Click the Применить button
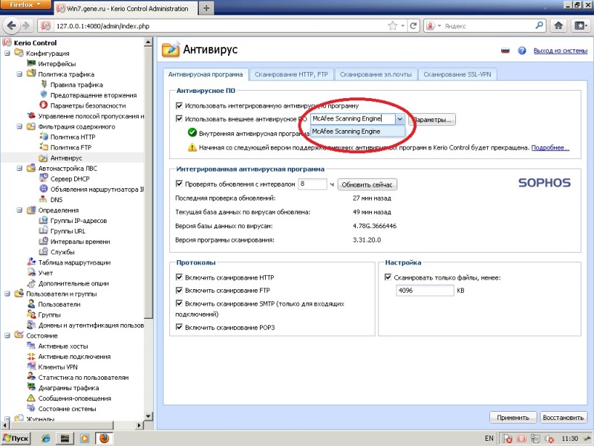Image resolution: width=594 pixels, height=446 pixels. [513, 417]
